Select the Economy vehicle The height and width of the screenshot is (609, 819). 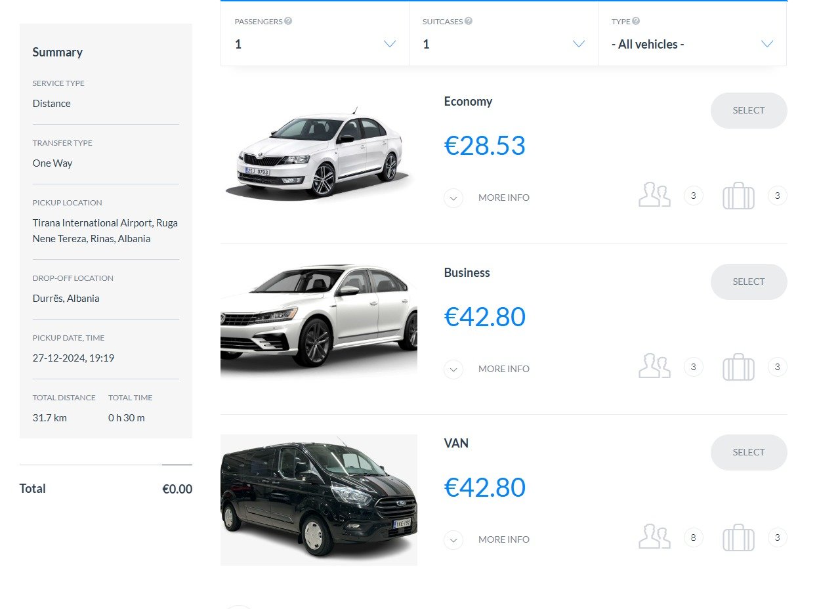point(749,110)
